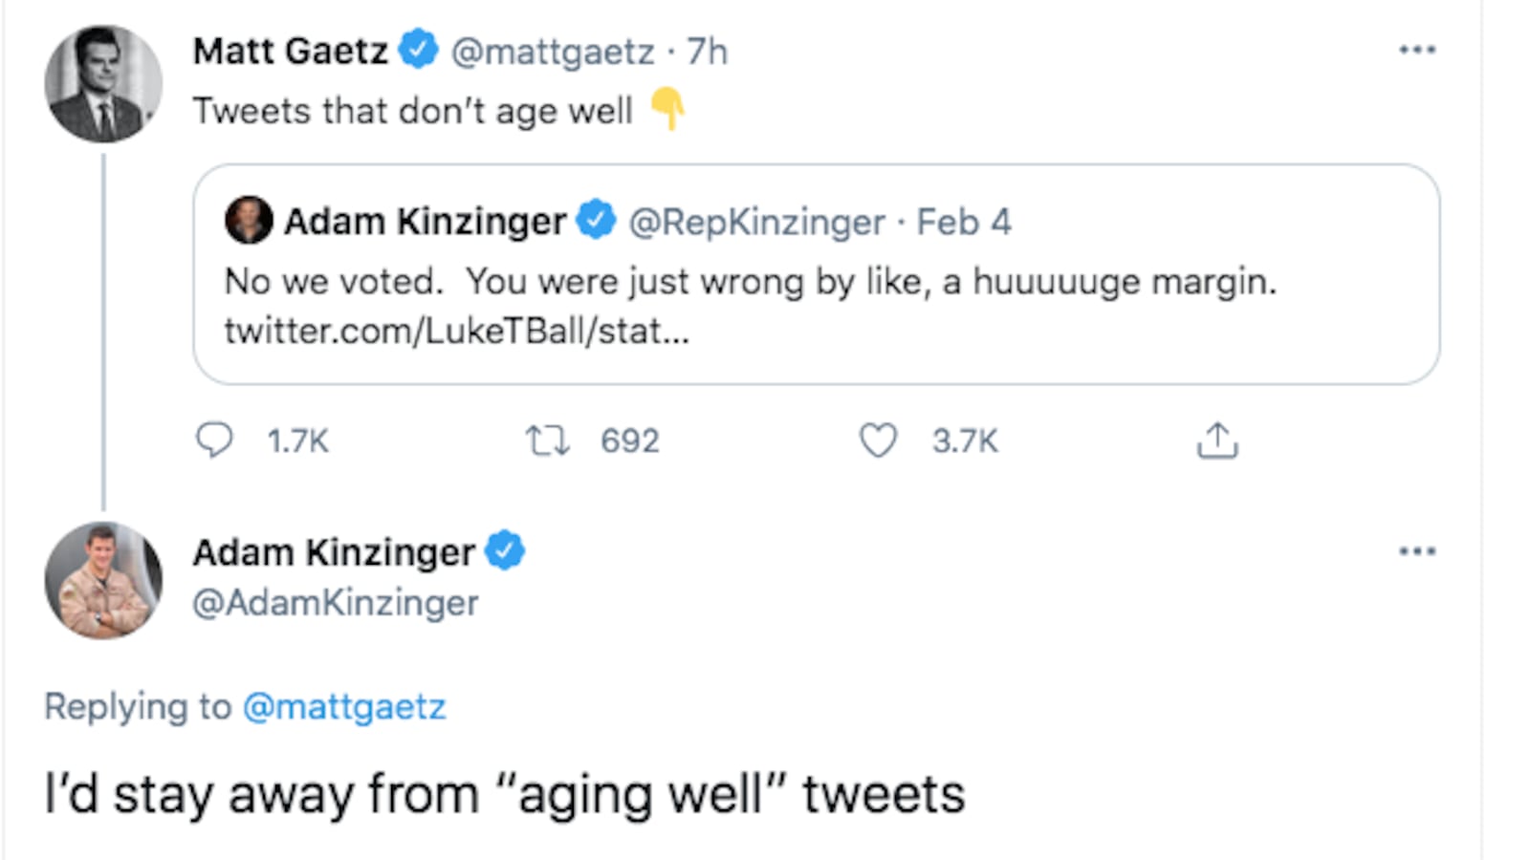Click the verified badge in the quoted tweet
The image size is (1530, 860).
point(597,221)
